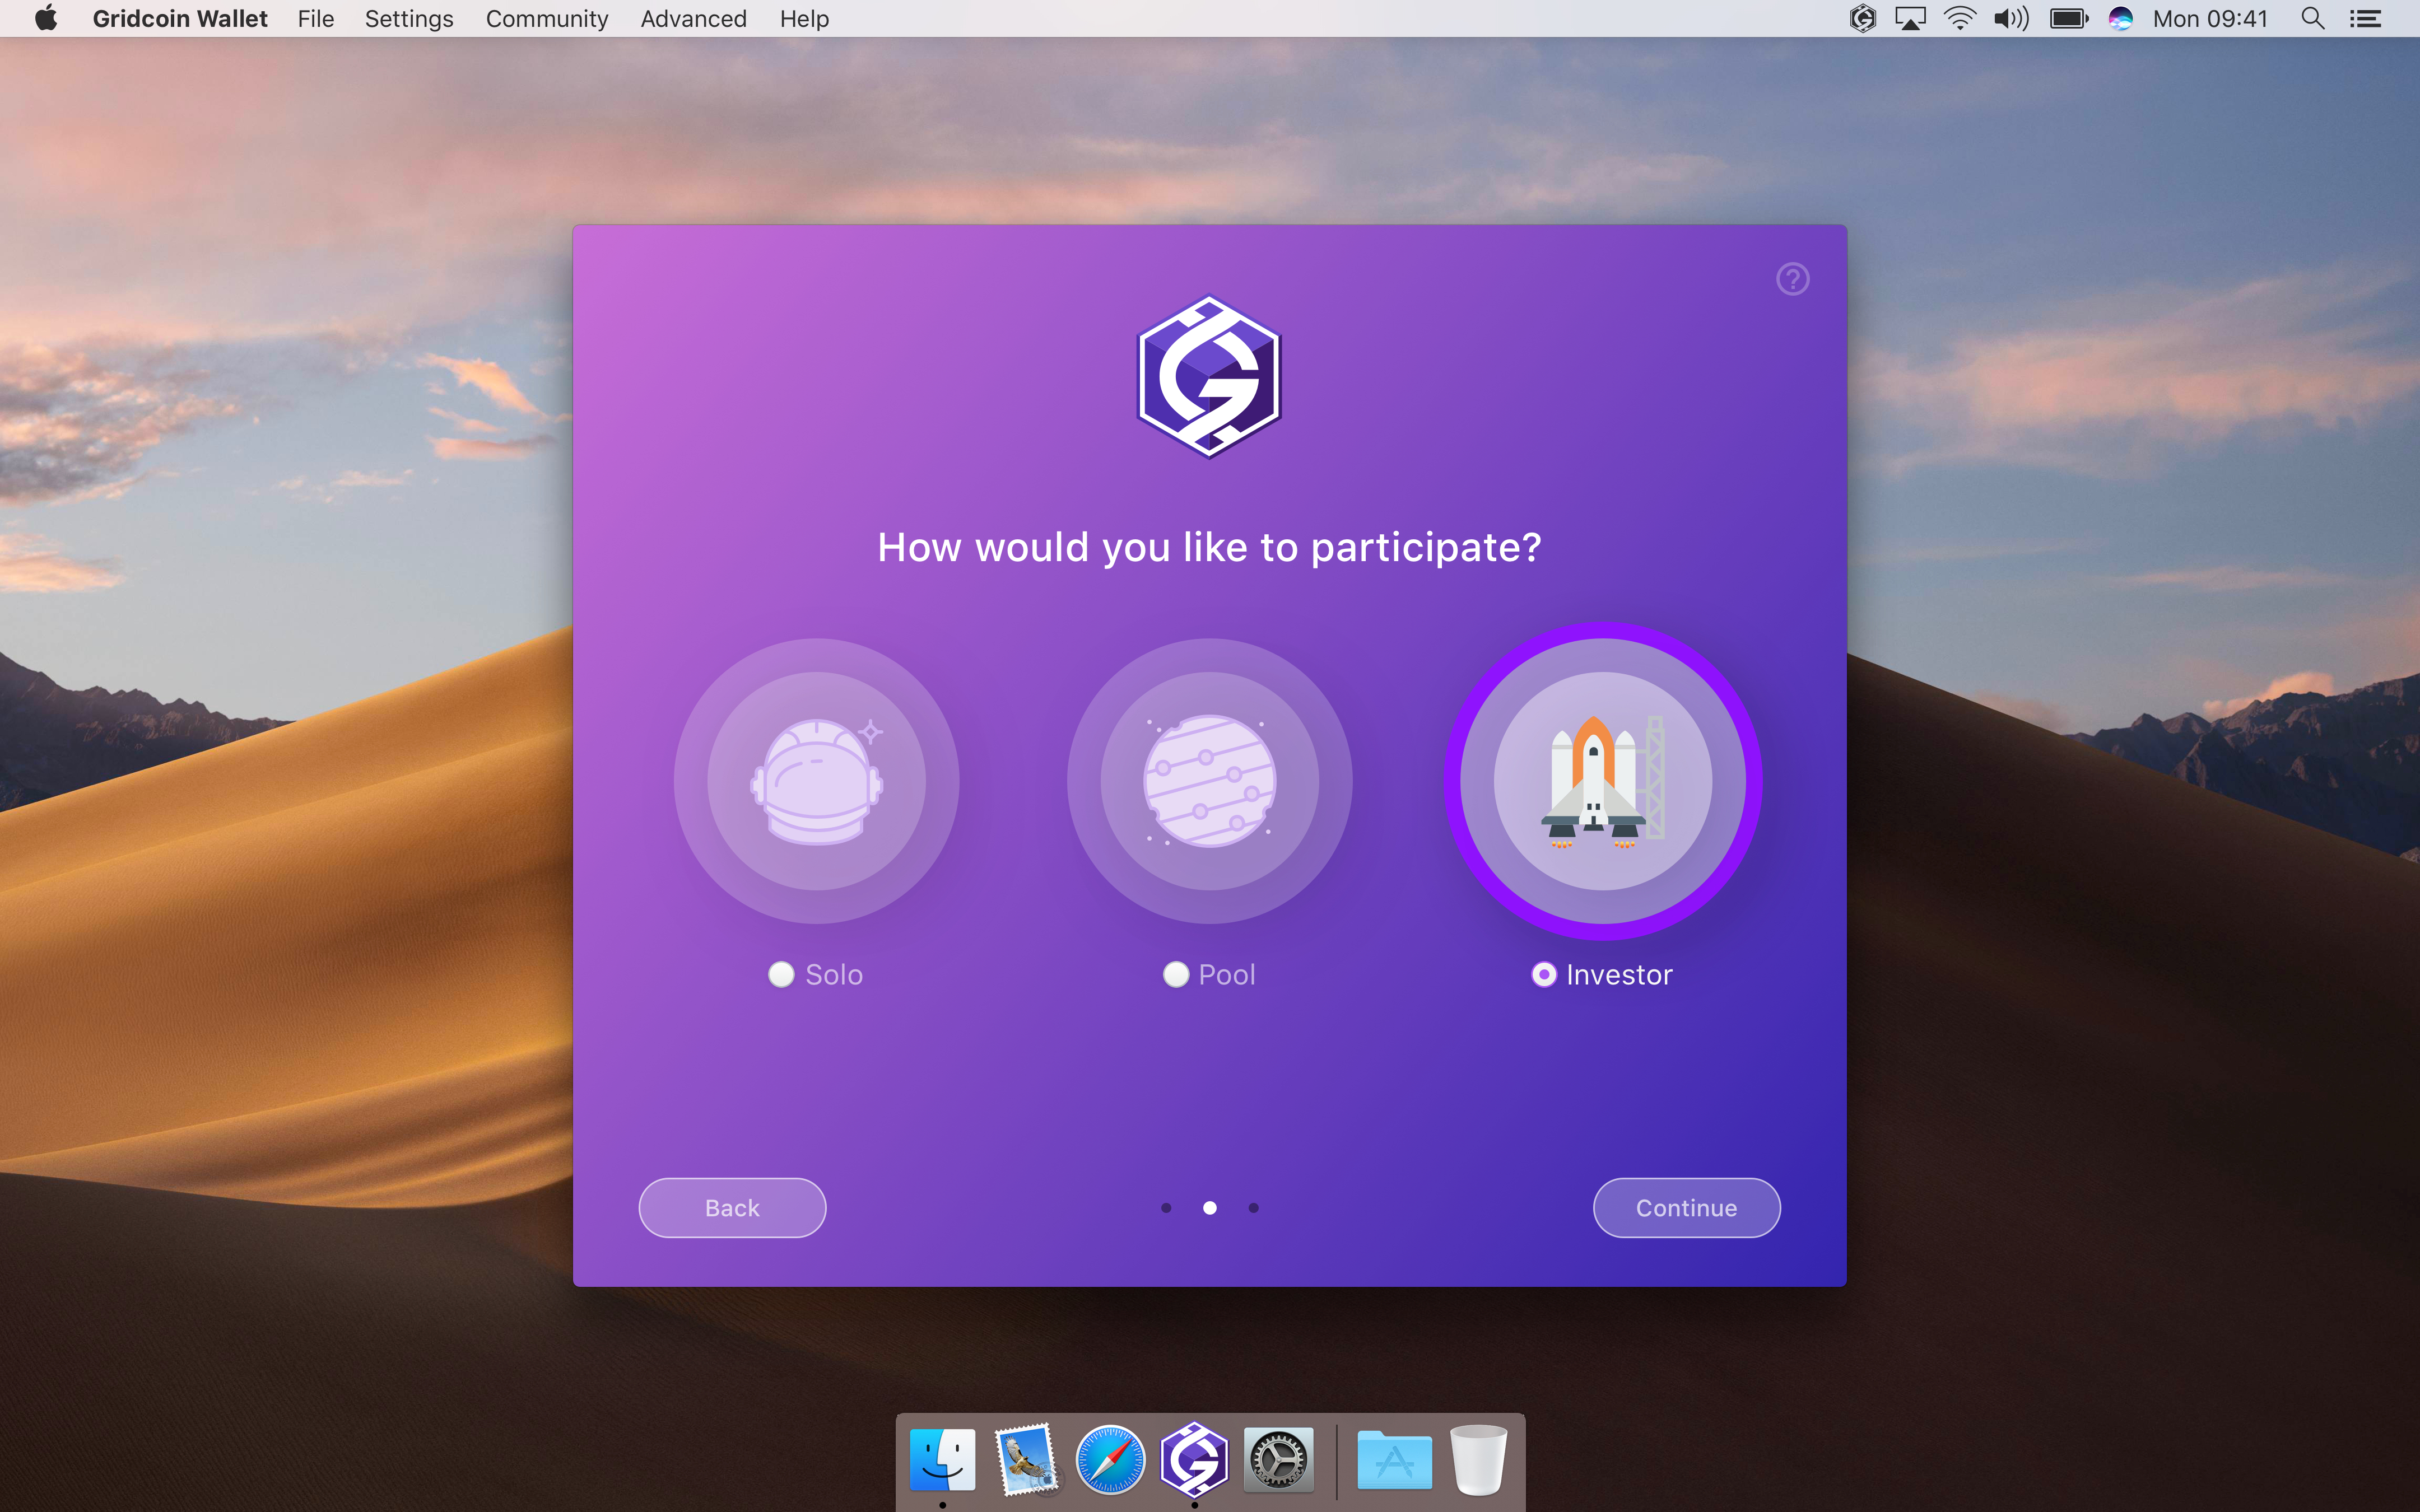Select the Investor space shuttle icon
Viewport: 2420px width, 1512px height.
pos(1603,781)
